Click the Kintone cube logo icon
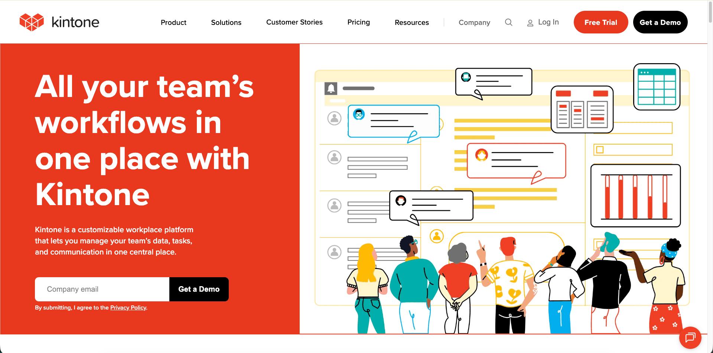Screen dimensions: 713x353 32,22
